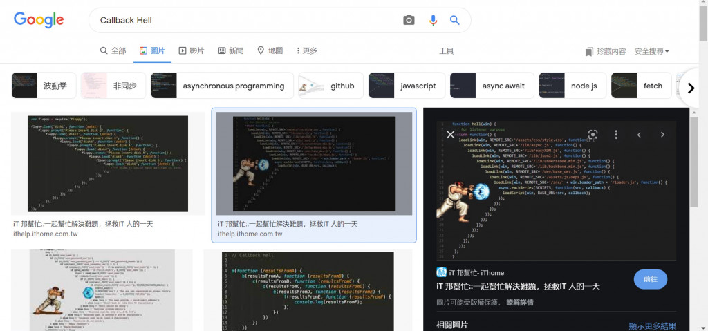
Task: Select the javascript suggestion chip
Action: 407,86
